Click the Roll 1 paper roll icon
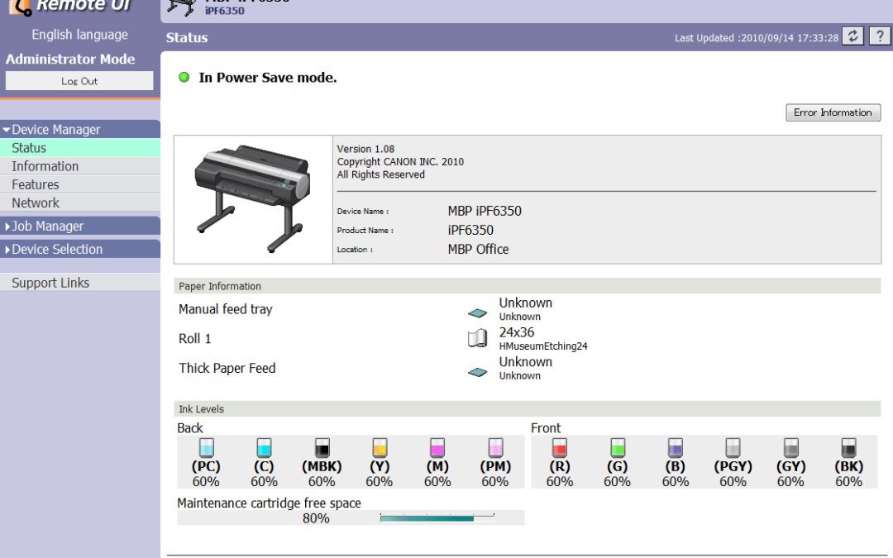This screenshot has width=893, height=558. (x=477, y=338)
